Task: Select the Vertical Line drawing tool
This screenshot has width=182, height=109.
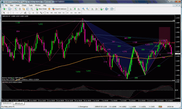Action: pos(13,13)
